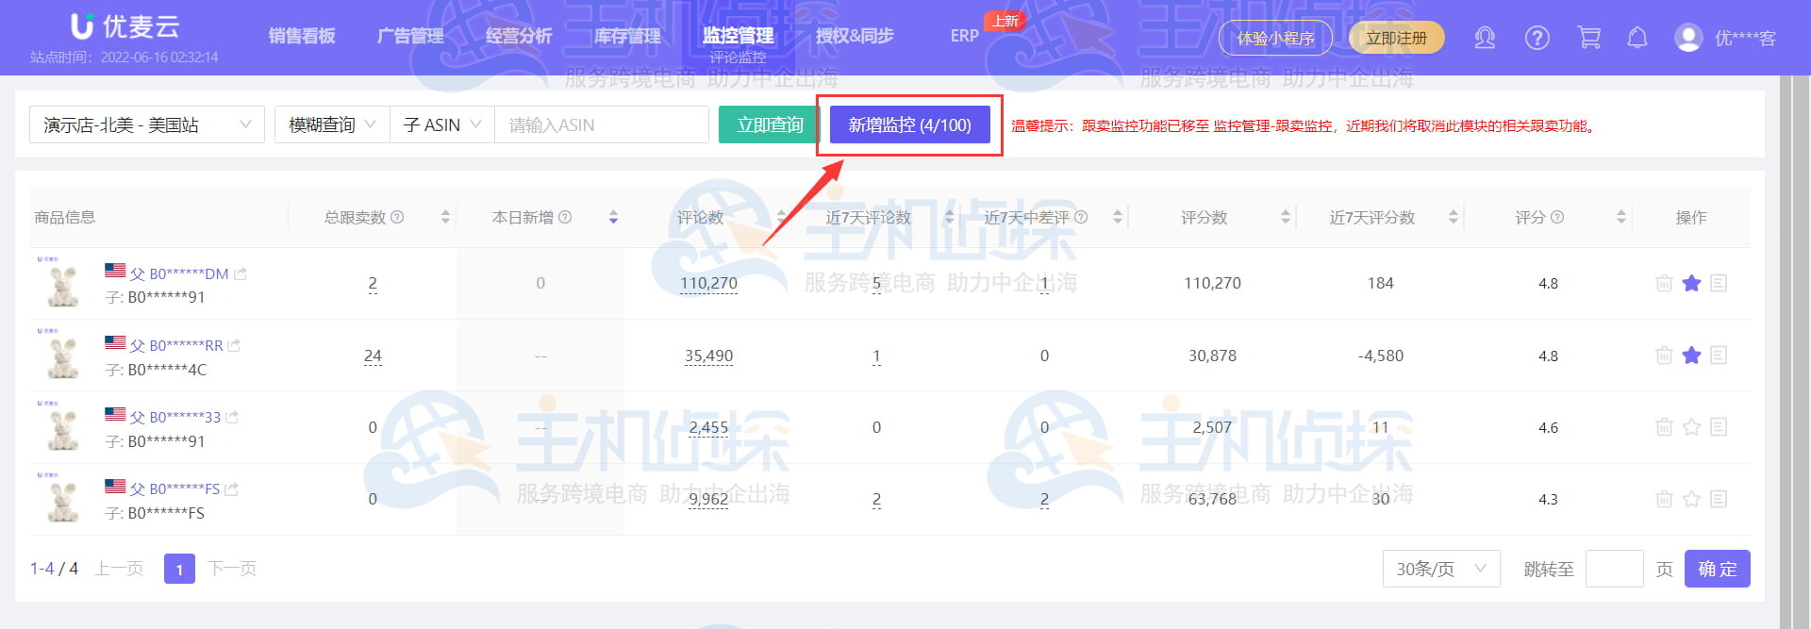Sort table by 近7天中差评 arrows
Screen dimensions: 1811x629
tap(1118, 217)
